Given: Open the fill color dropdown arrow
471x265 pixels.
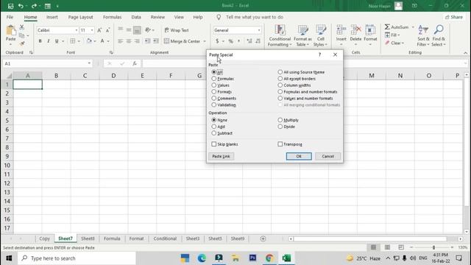Looking at the screenshot, I should (95, 41).
